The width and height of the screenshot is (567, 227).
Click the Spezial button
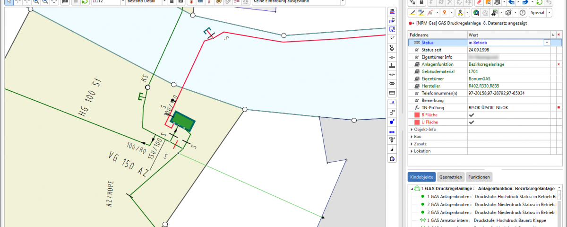pos(537,13)
